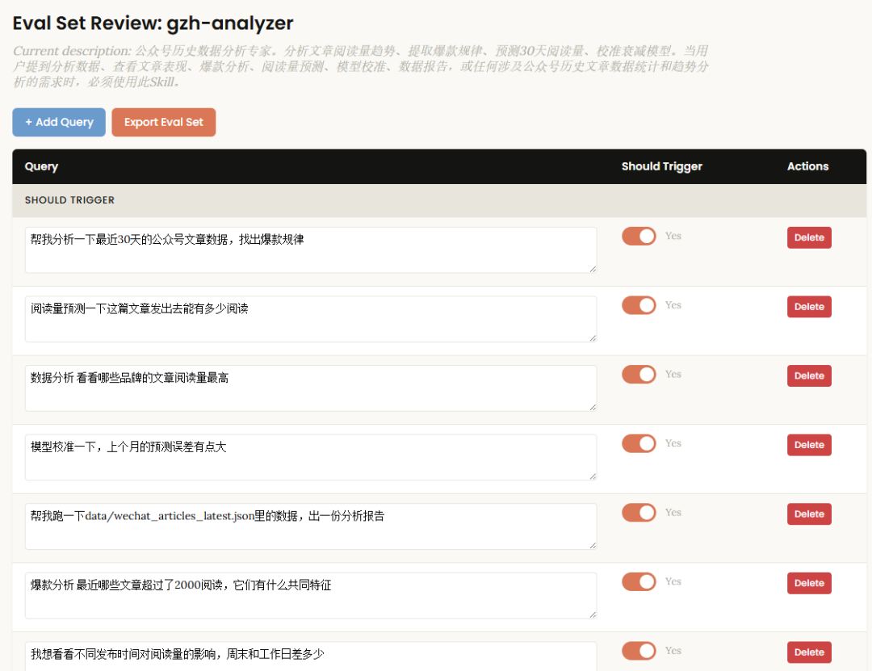Screen dimensions: 872x671
Task: Switch off the toggle on the 发布时间 query row
Action: tap(638, 651)
